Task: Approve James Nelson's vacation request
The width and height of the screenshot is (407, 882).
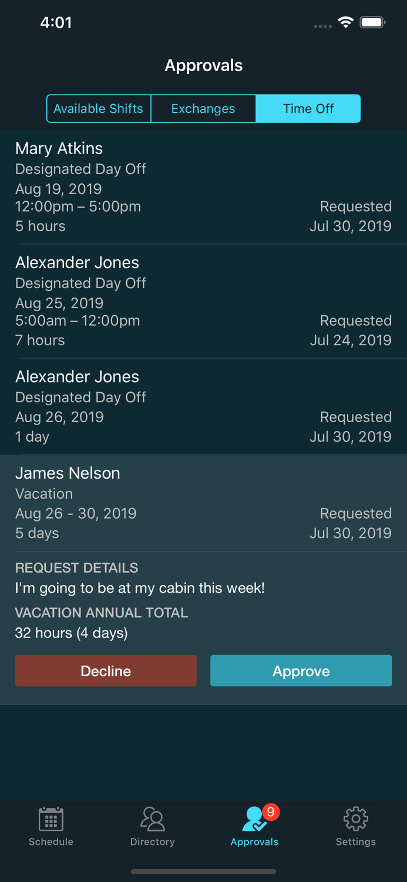Action: pos(301,670)
